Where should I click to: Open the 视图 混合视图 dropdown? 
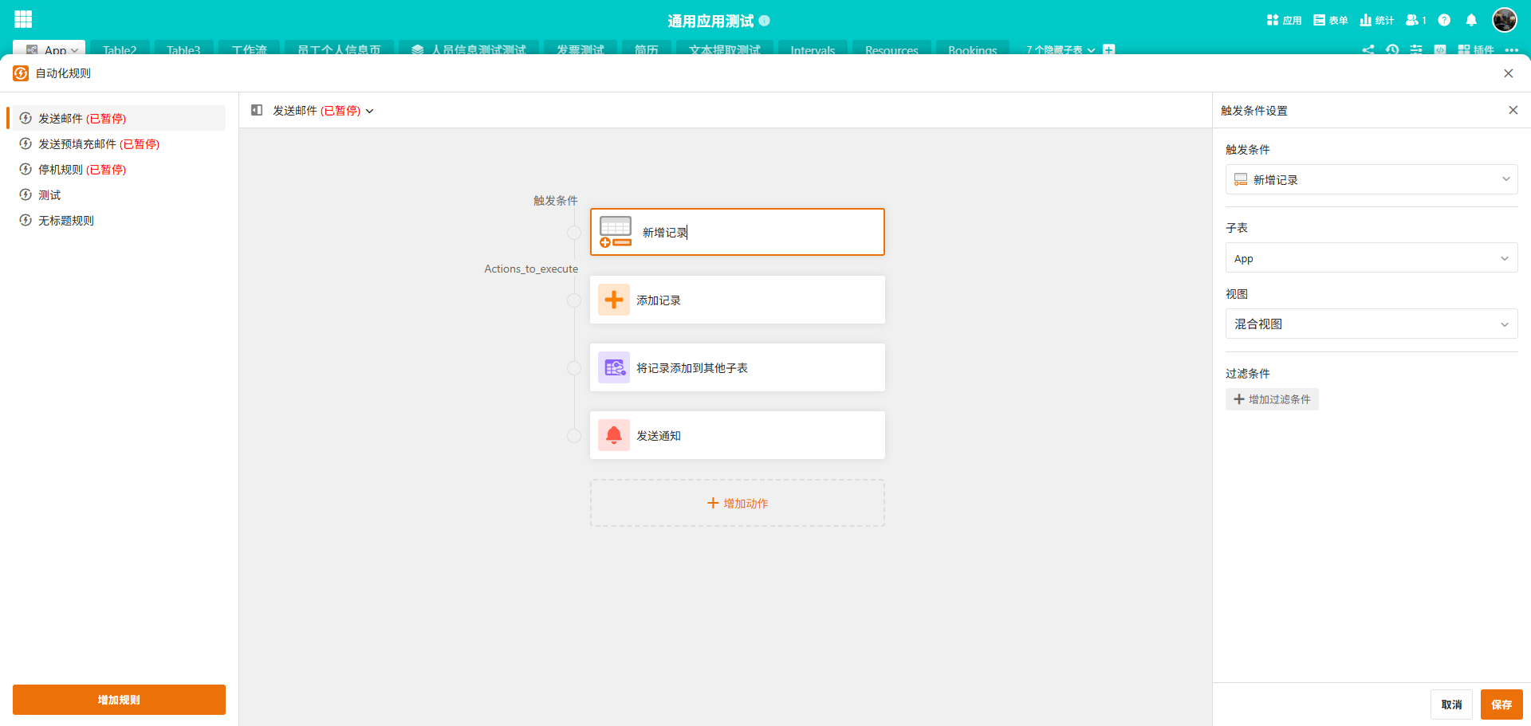[x=1371, y=324]
